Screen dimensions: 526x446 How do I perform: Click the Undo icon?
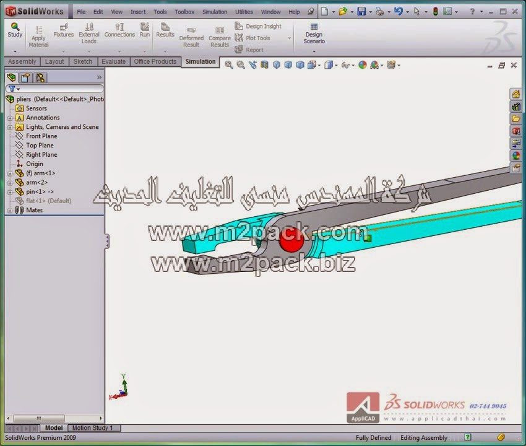pos(398,12)
